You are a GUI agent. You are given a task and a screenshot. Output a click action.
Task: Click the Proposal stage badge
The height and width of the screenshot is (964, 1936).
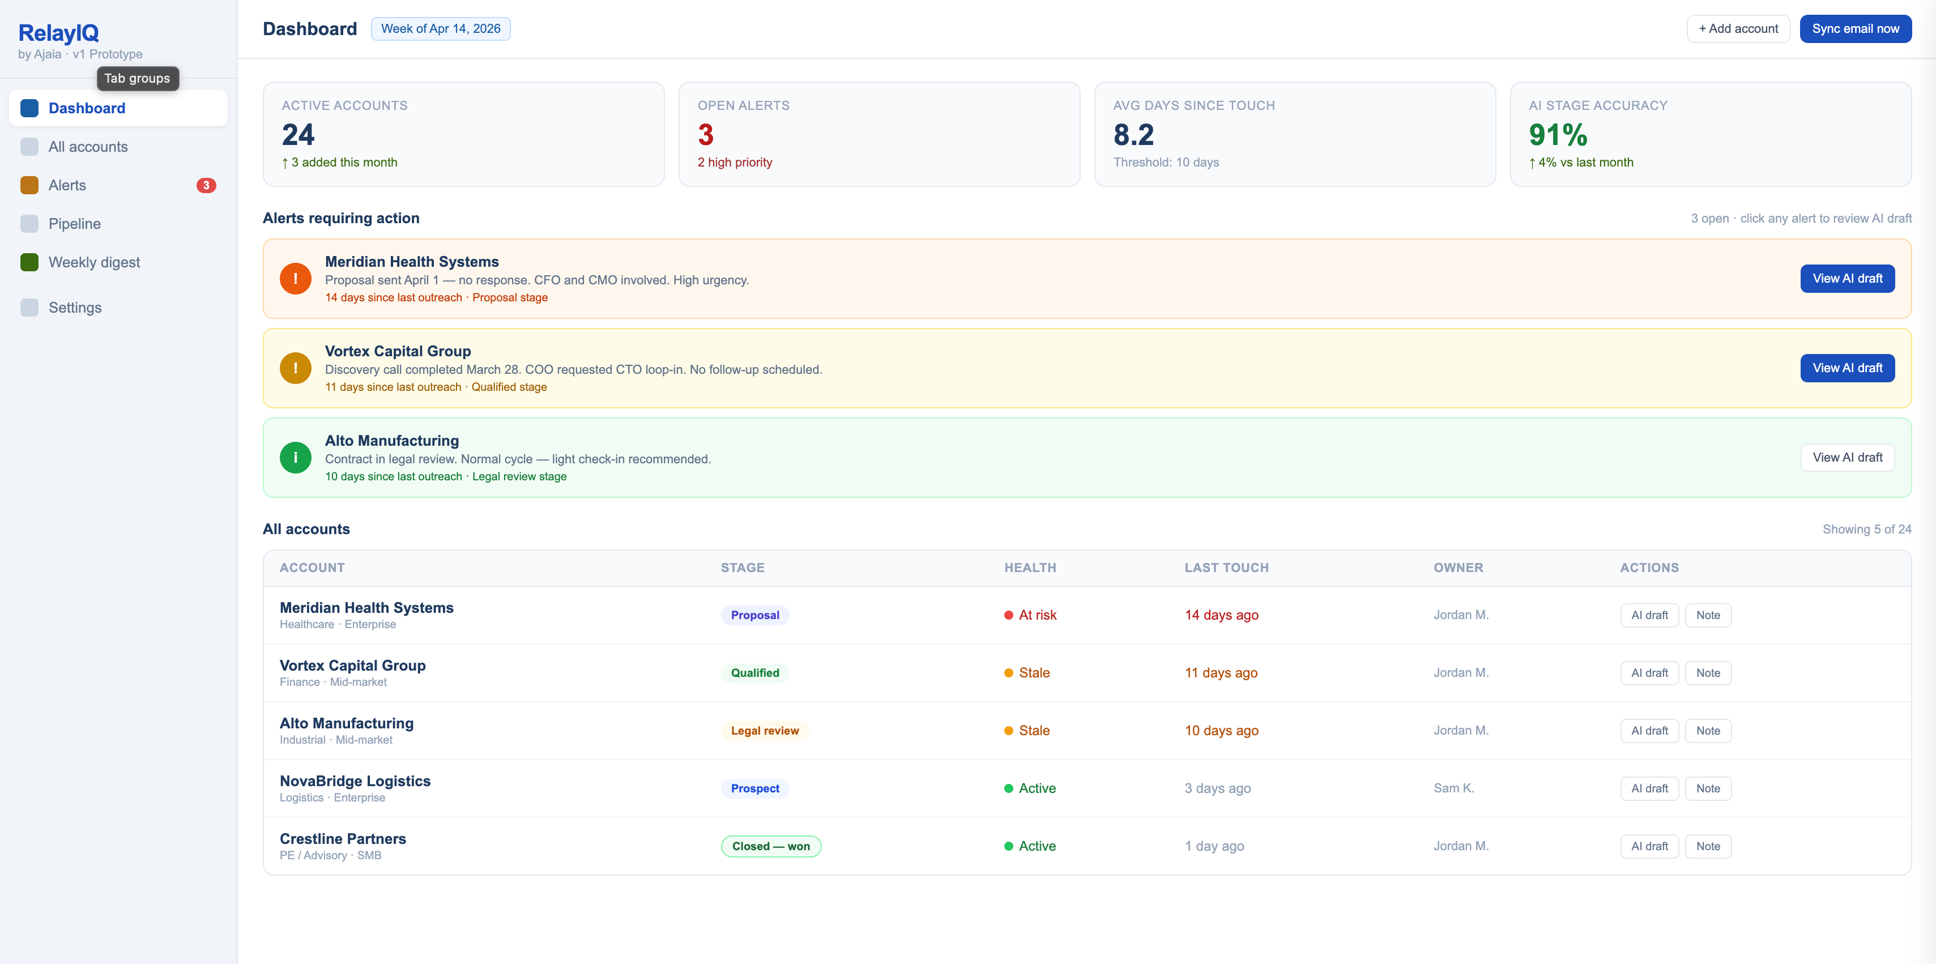pyautogui.click(x=754, y=615)
